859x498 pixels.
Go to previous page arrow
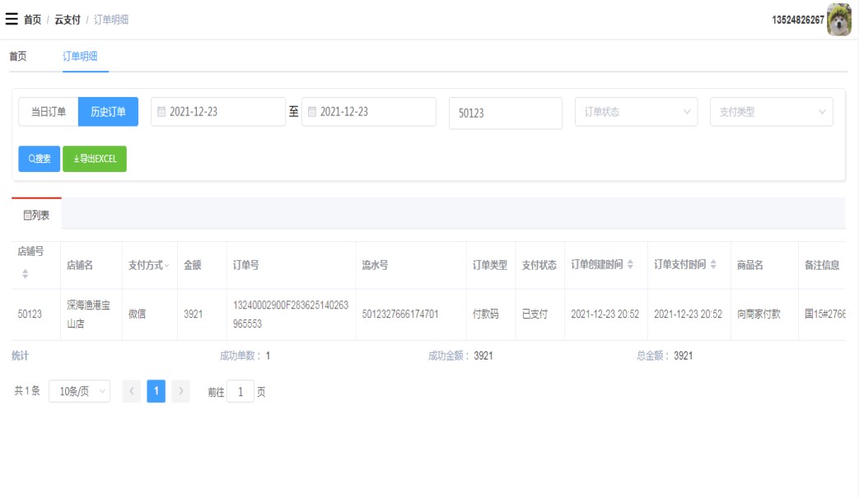(132, 392)
